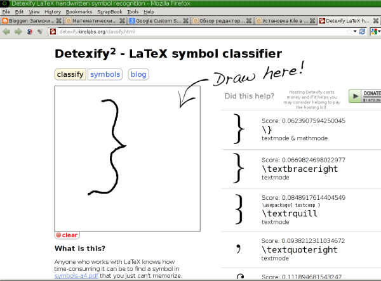Viewport: 381px width, 281px height.
Task: Close the Detexify tab
Action: click(x=376, y=21)
